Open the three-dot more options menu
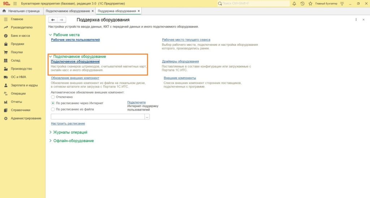Viewport: 370px width, 198px height. tap(356, 20)
